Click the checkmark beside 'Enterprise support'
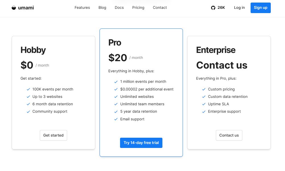This screenshot has height=171, width=285. coord(204,111)
